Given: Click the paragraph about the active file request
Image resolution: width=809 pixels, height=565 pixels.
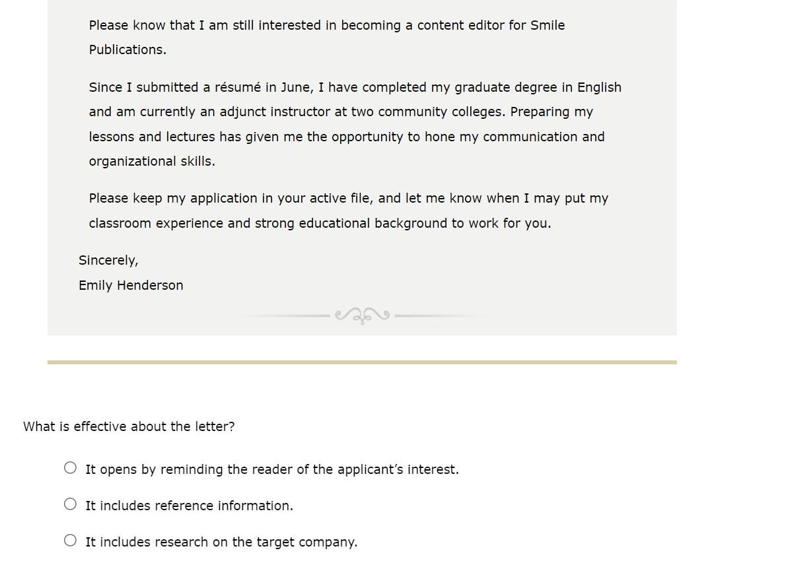Looking at the screenshot, I should tap(348, 211).
